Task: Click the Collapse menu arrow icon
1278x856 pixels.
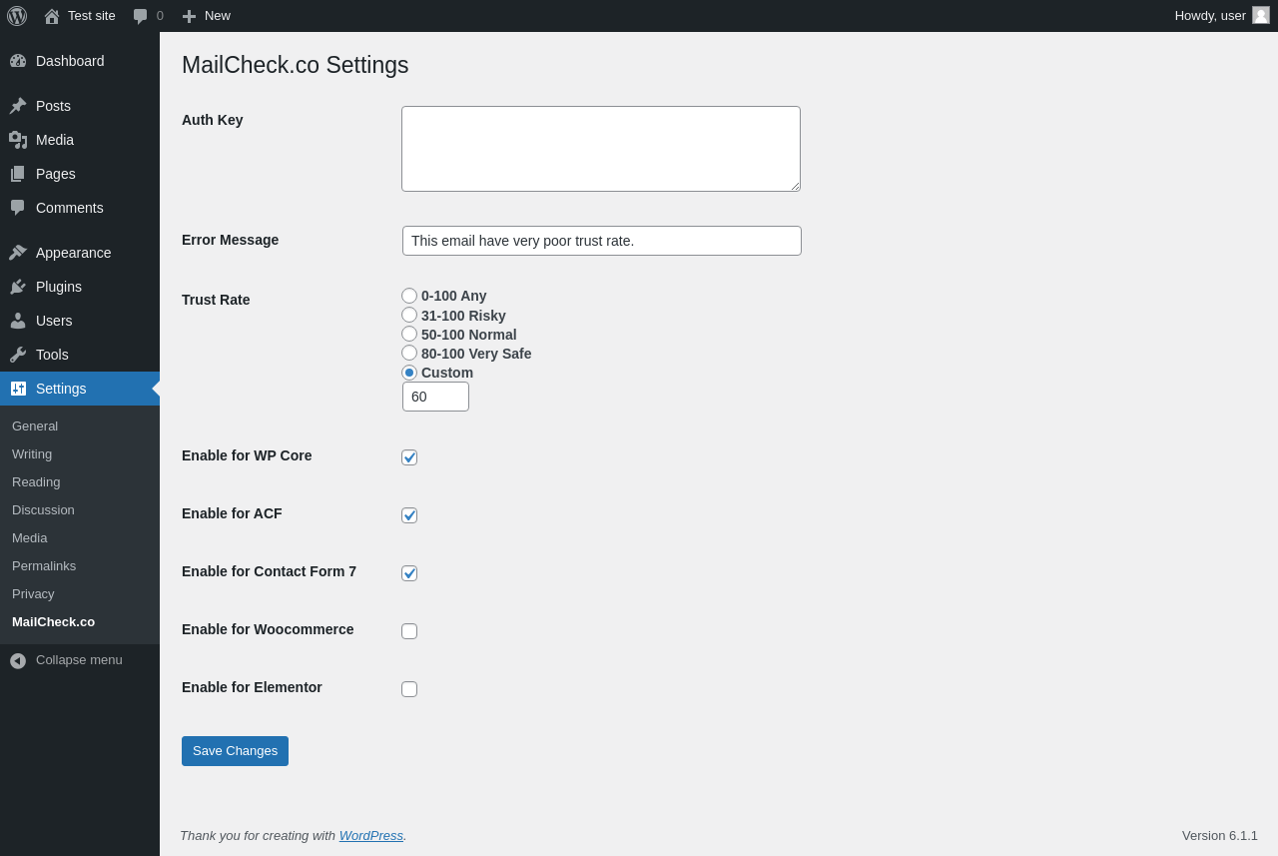Action: [x=18, y=660]
